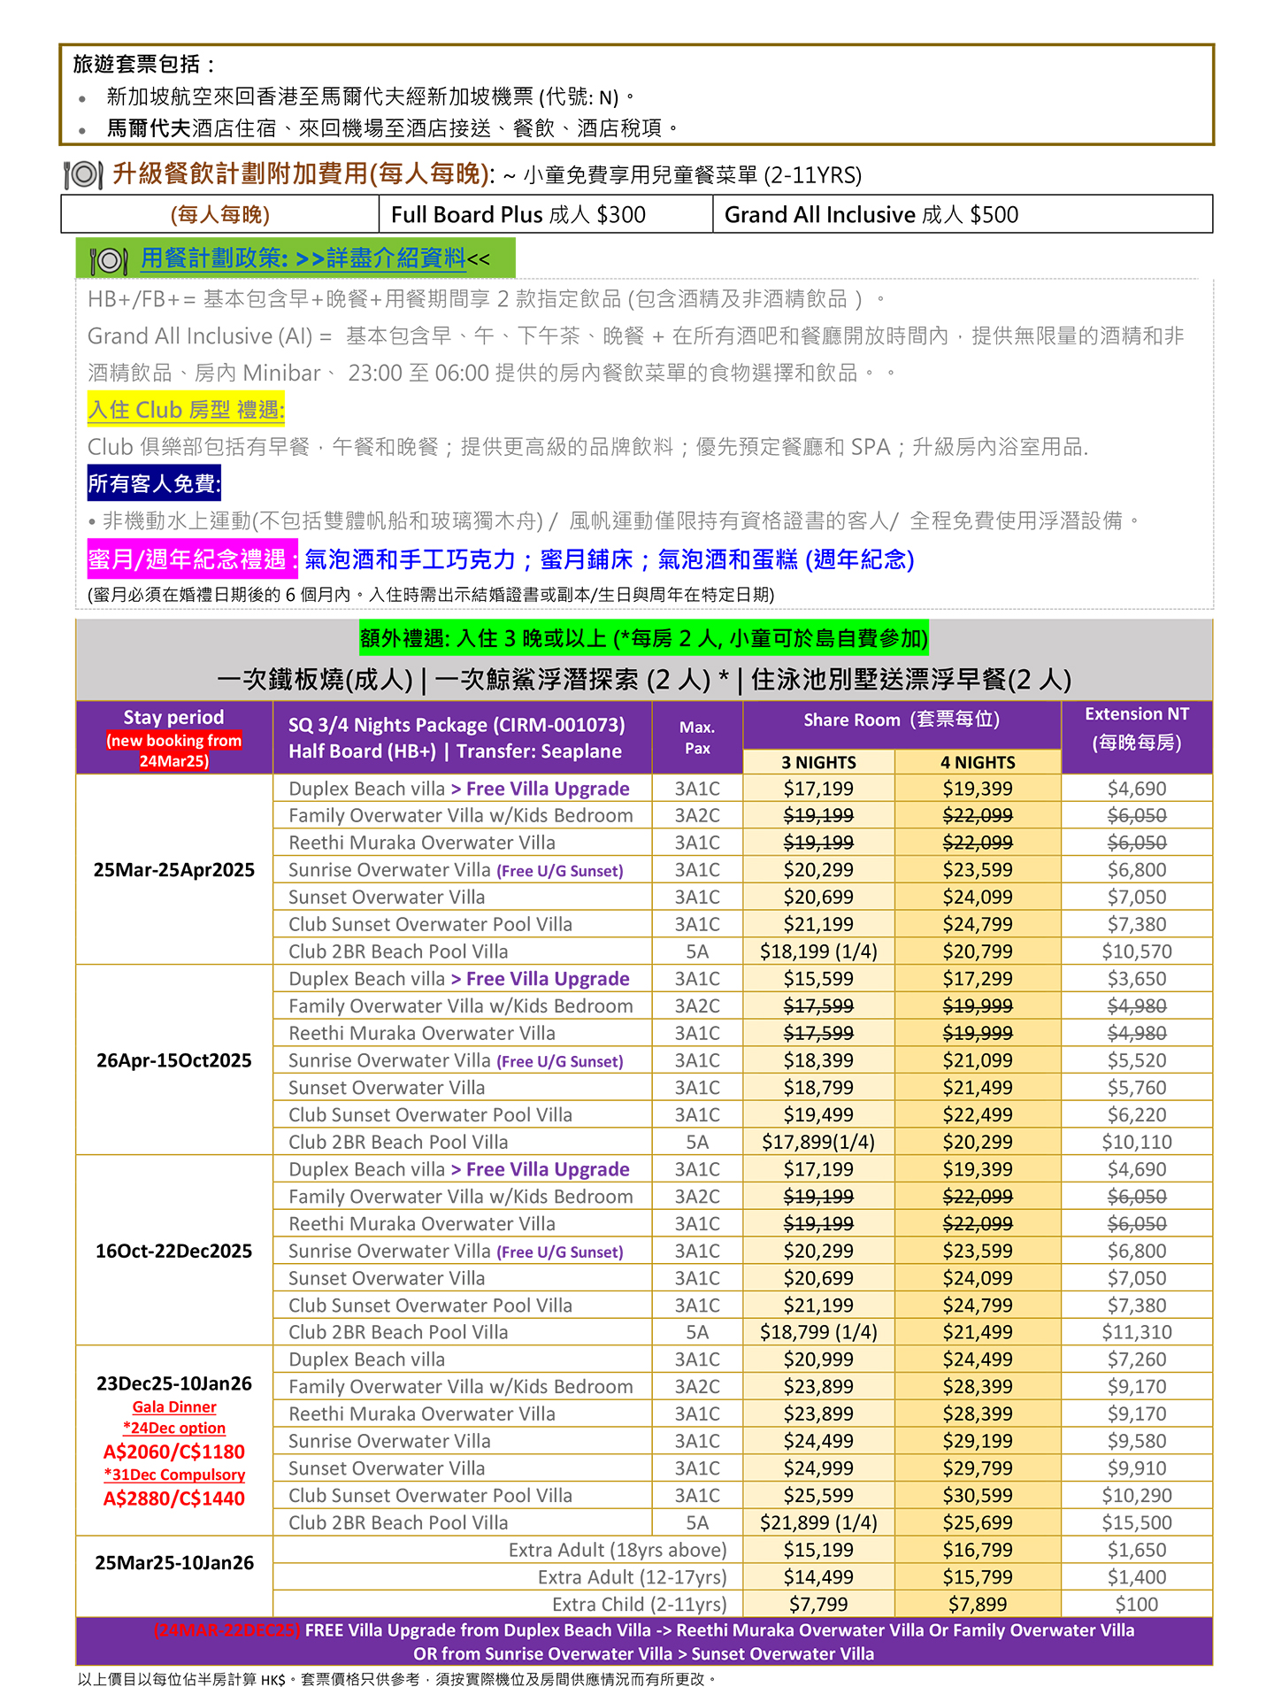This screenshot has width=1274, height=1687.
Task: Select the $17,299 four-night price
Action: [978, 979]
